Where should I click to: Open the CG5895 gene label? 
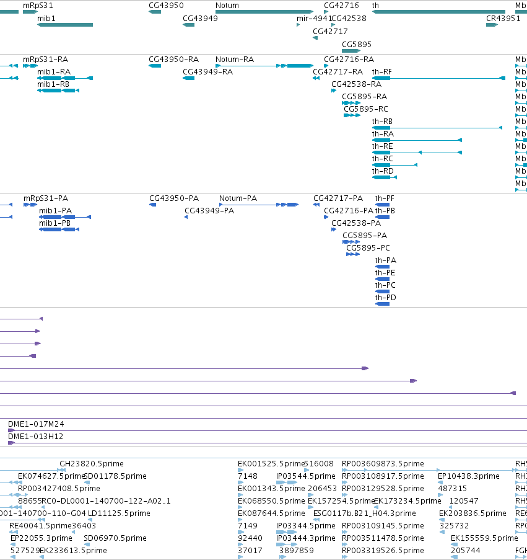point(357,44)
